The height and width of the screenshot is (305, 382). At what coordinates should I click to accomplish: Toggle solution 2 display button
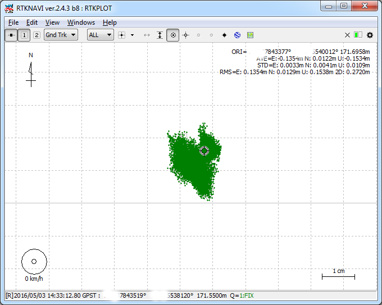[x=37, y=35]
